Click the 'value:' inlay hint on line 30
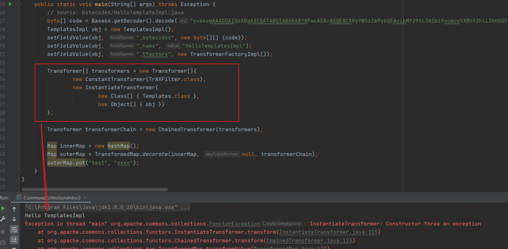The height and width of the screenshot is (249, 508). [x=174, y=46]
